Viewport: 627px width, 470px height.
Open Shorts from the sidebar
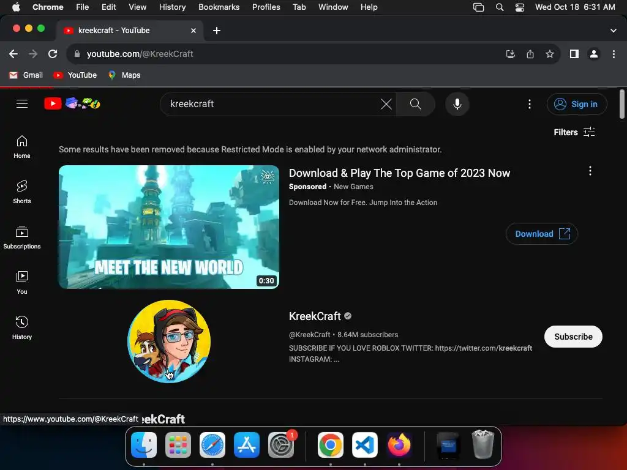[x=22, y=192]
